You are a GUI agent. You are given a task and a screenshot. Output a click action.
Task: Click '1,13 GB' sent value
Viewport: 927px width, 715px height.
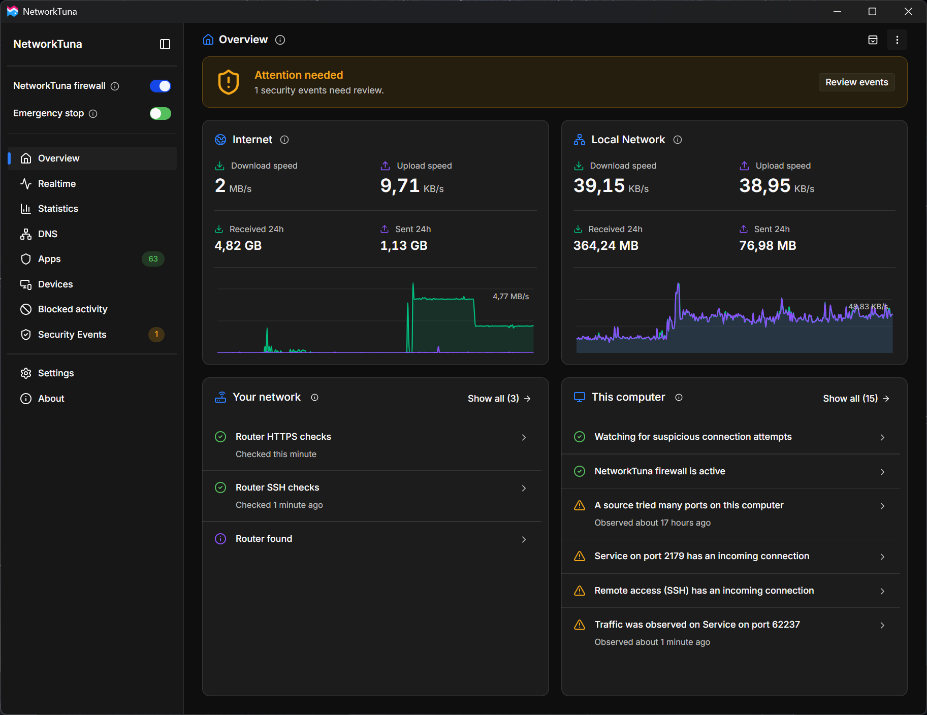pyautogui.click(x=404, y=246)
